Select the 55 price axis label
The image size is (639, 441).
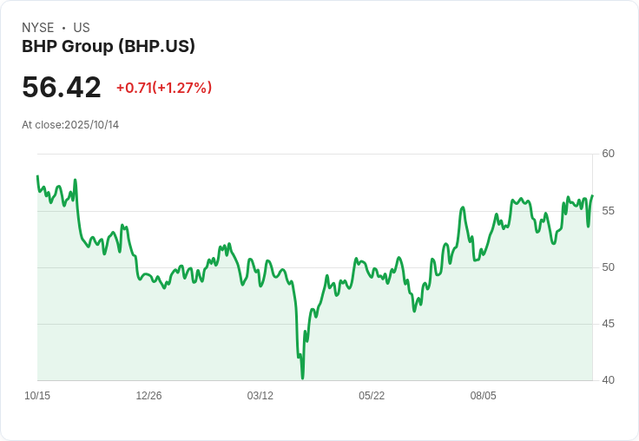[x=609, y=210]
